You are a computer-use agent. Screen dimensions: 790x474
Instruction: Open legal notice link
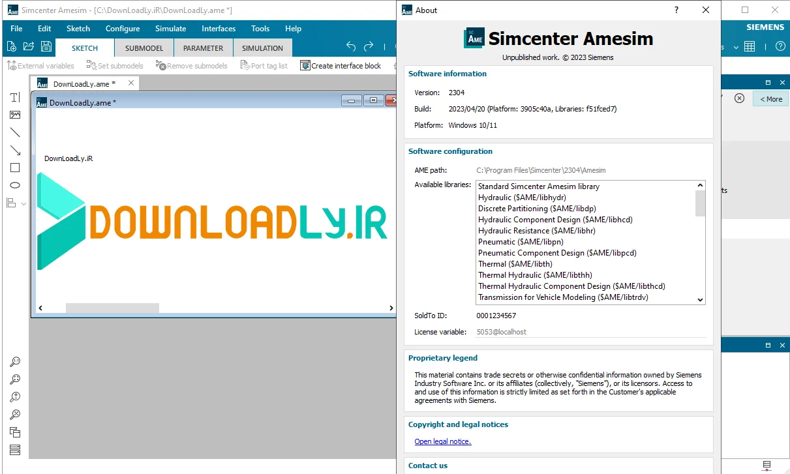point(443,441)
